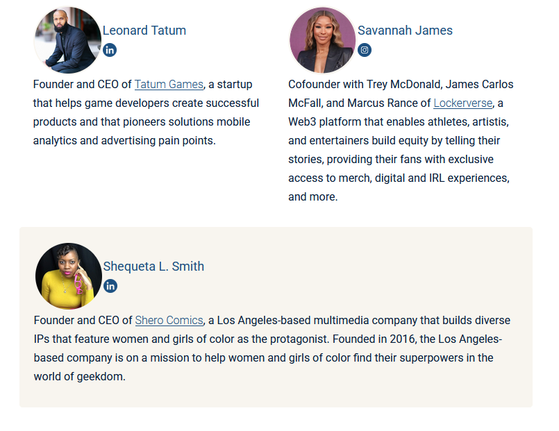Click the Leonard Tatum name heading
This screenshot has width=559, height=431.
coord(144,31)
